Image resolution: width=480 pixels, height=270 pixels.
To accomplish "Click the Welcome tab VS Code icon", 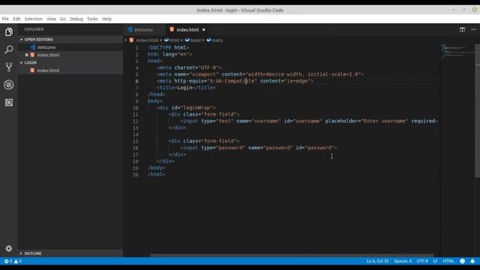I will (x=130, y=29).
